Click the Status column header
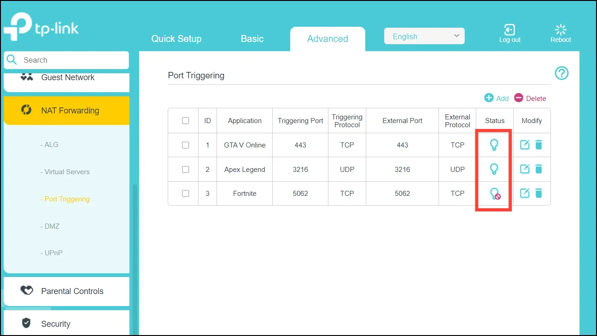The height and width of the screenshot is (336, 597). 495,121
